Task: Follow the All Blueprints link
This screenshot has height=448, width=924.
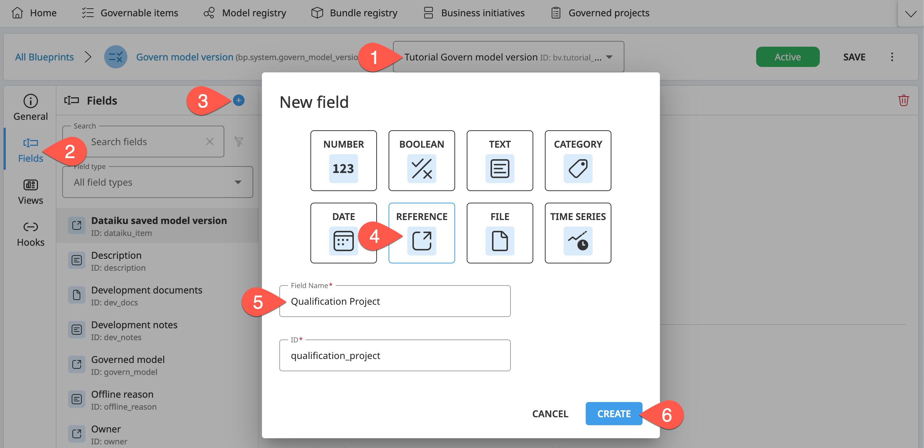Action: pos(44,57)
